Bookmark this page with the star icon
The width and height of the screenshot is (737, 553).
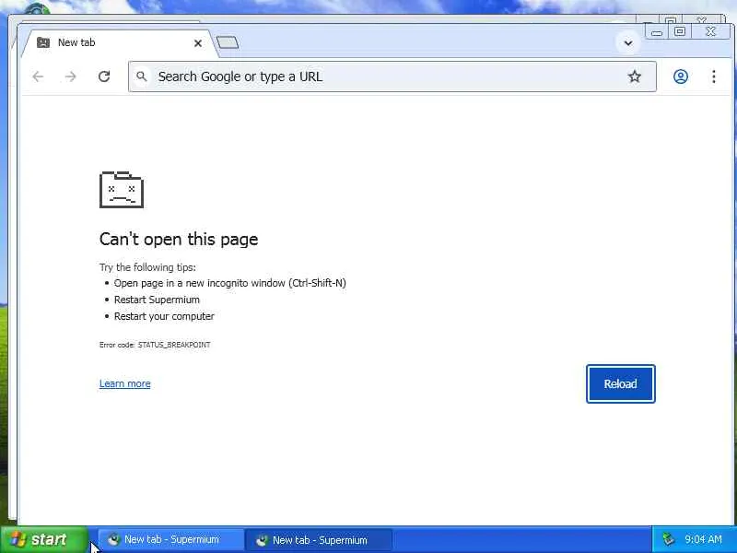click(635, 76)
